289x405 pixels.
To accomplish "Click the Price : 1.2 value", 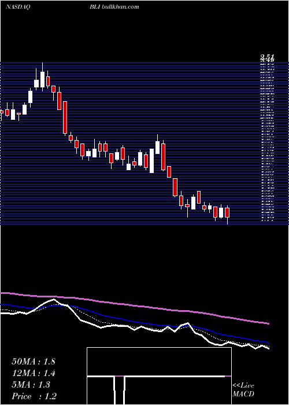I will [x=34, y=396].
